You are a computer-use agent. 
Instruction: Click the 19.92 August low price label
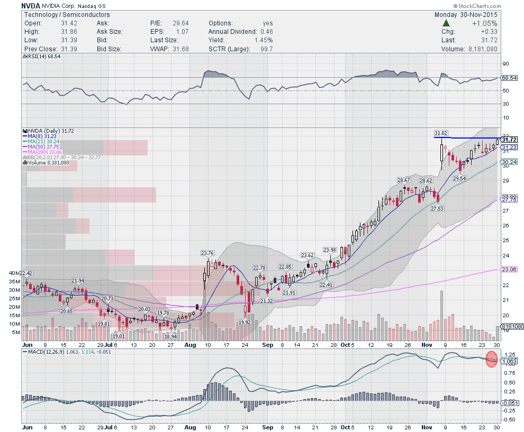point(245,322)
